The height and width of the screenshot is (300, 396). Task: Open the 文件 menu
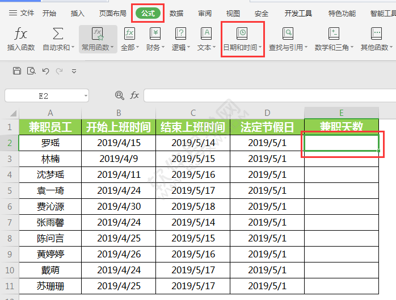pyautogui.click(x=27, y=13)
